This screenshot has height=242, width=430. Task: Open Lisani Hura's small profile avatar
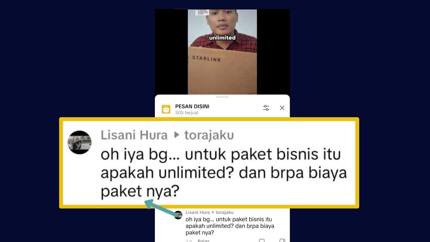pyautogui.click(x=178, y=215)
